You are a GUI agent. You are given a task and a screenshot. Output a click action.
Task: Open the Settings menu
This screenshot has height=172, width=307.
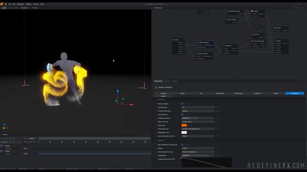pos(29,4)
